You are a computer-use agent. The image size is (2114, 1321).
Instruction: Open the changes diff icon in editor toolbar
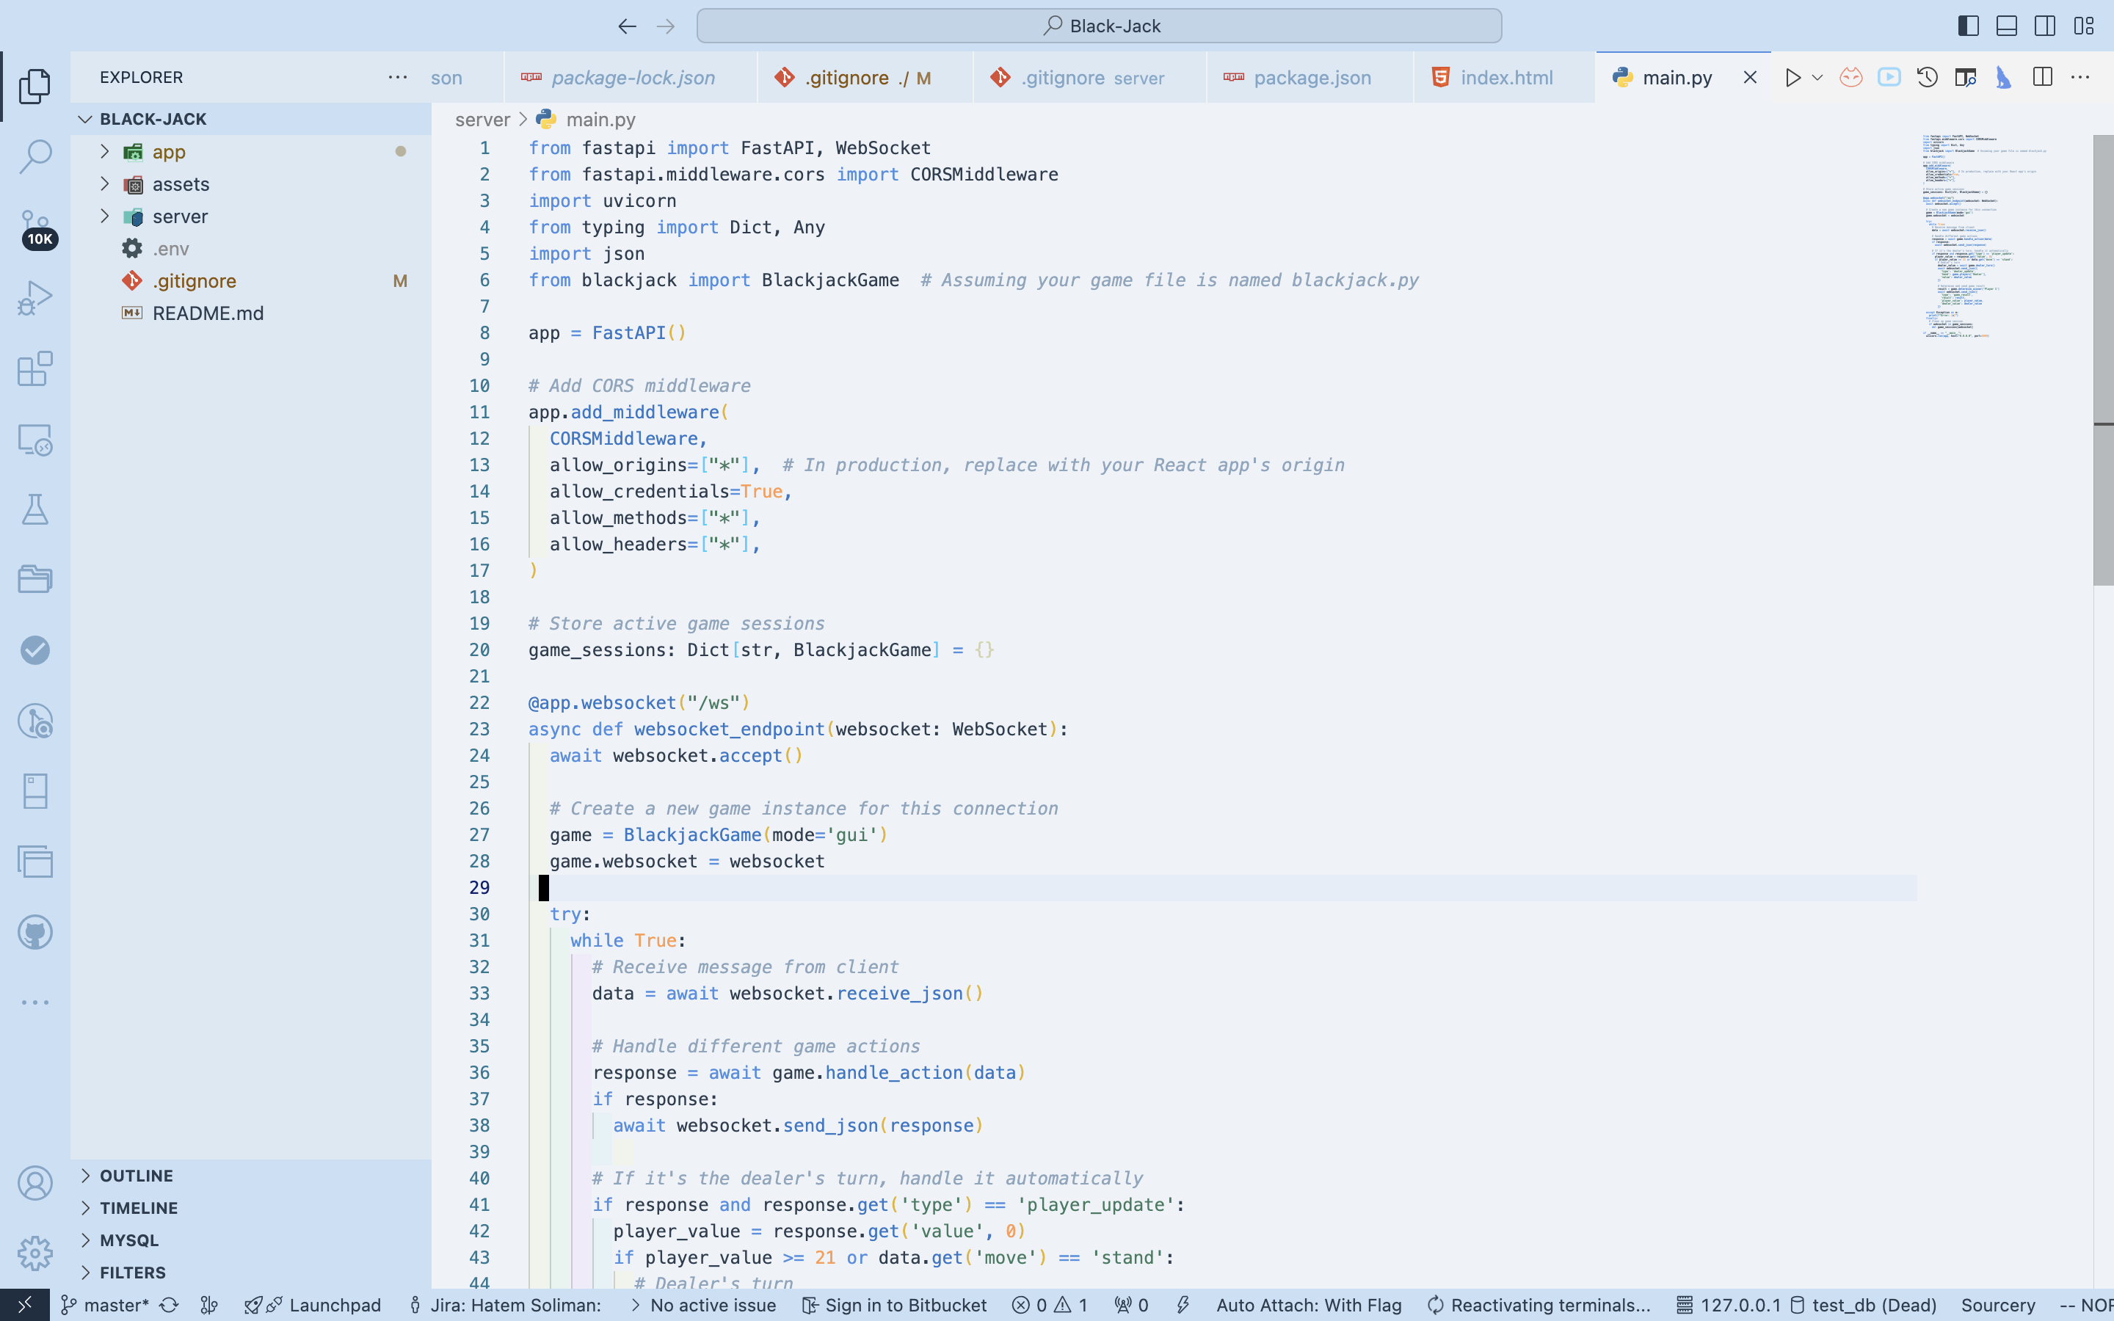(1966, 78)
